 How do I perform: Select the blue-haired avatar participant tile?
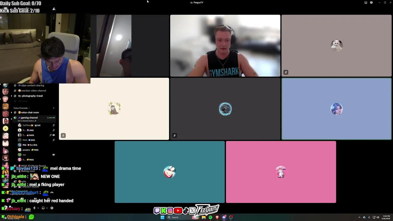coord(337,109)
